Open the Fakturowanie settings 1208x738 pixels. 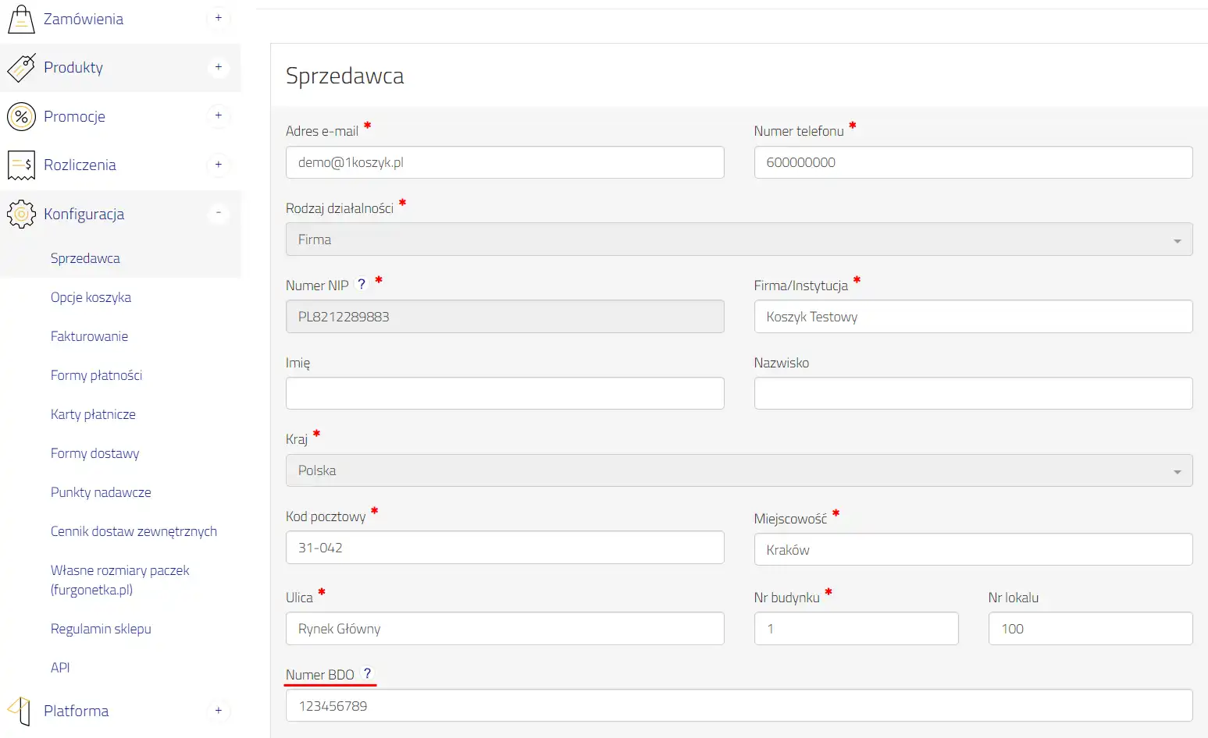(89, 336)
